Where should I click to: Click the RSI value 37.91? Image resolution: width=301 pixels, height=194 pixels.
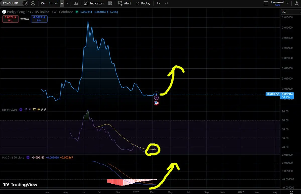[28, 110]
